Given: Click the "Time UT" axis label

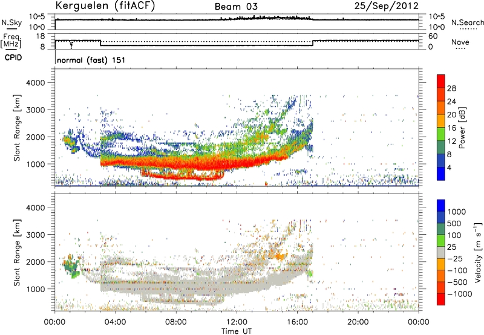Looking at the screenshot, I should (237, 331).
